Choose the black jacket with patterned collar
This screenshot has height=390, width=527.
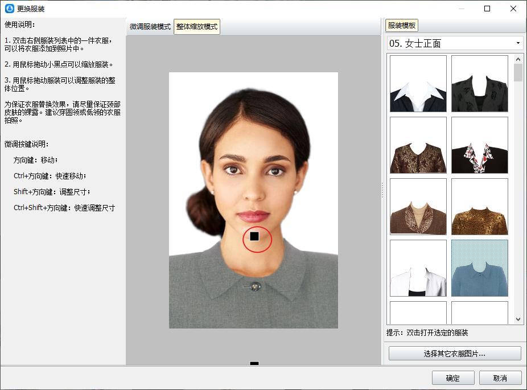pyautogui.click(x=479, y=145)
